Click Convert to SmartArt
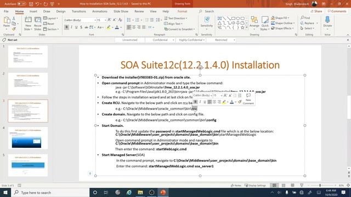Screen dimensions: 351x197 tap(179, 29)
